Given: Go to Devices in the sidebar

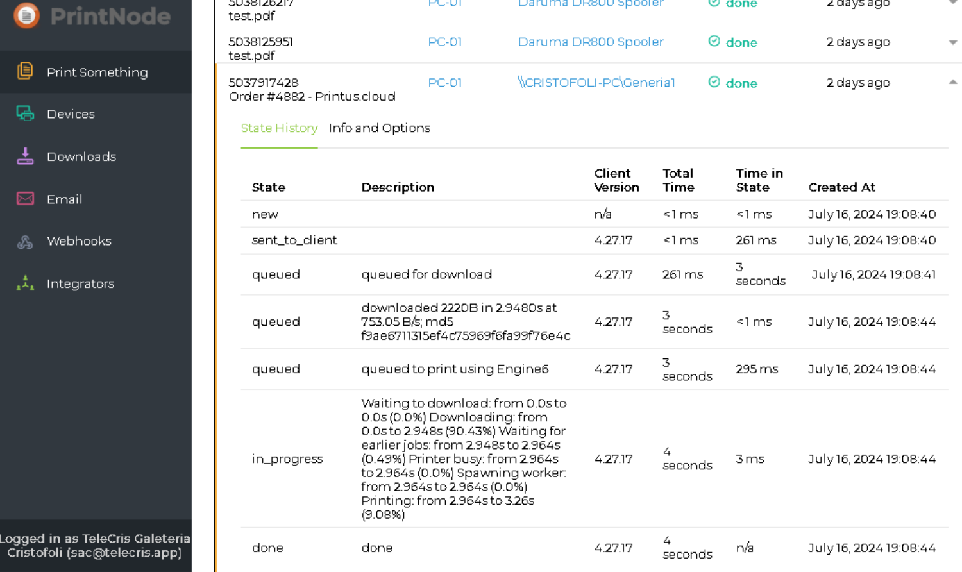Looking at the screenshot, I should pos(71,114).
